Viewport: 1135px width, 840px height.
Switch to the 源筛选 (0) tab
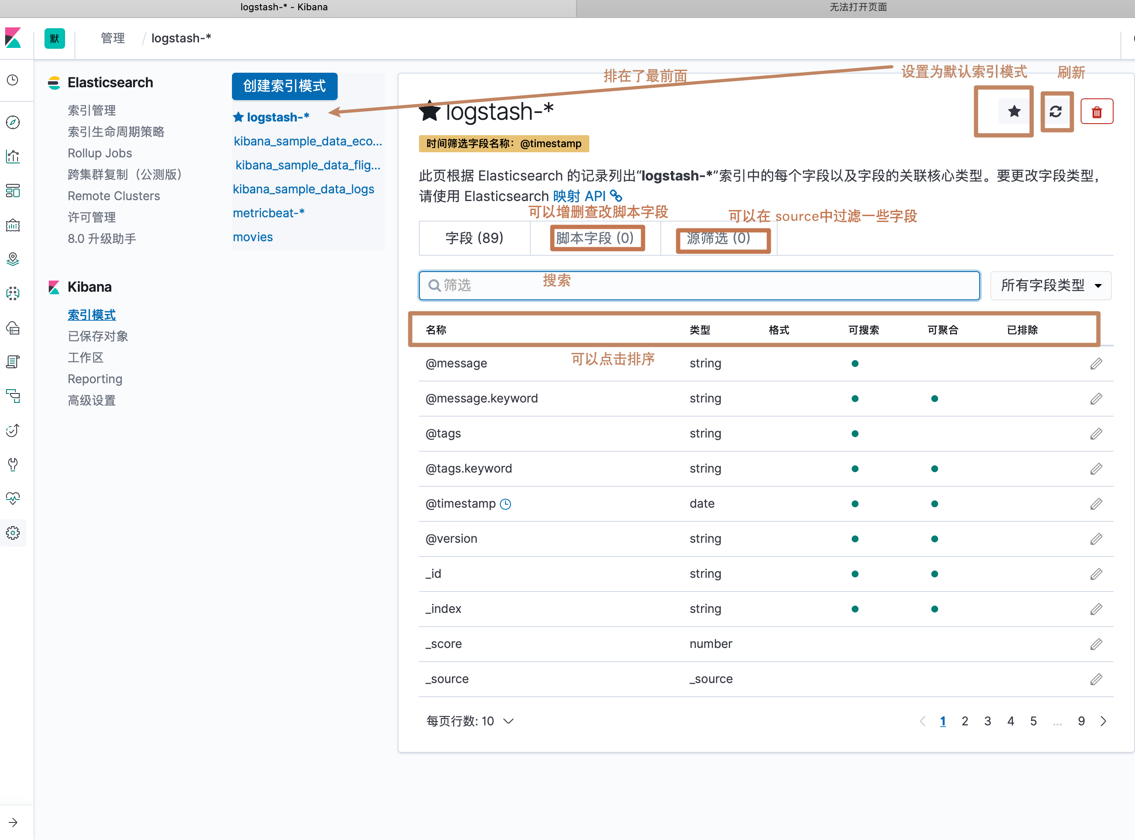(718, 238)
